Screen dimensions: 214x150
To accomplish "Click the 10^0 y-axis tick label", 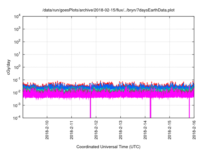I will tap(17, 67).
